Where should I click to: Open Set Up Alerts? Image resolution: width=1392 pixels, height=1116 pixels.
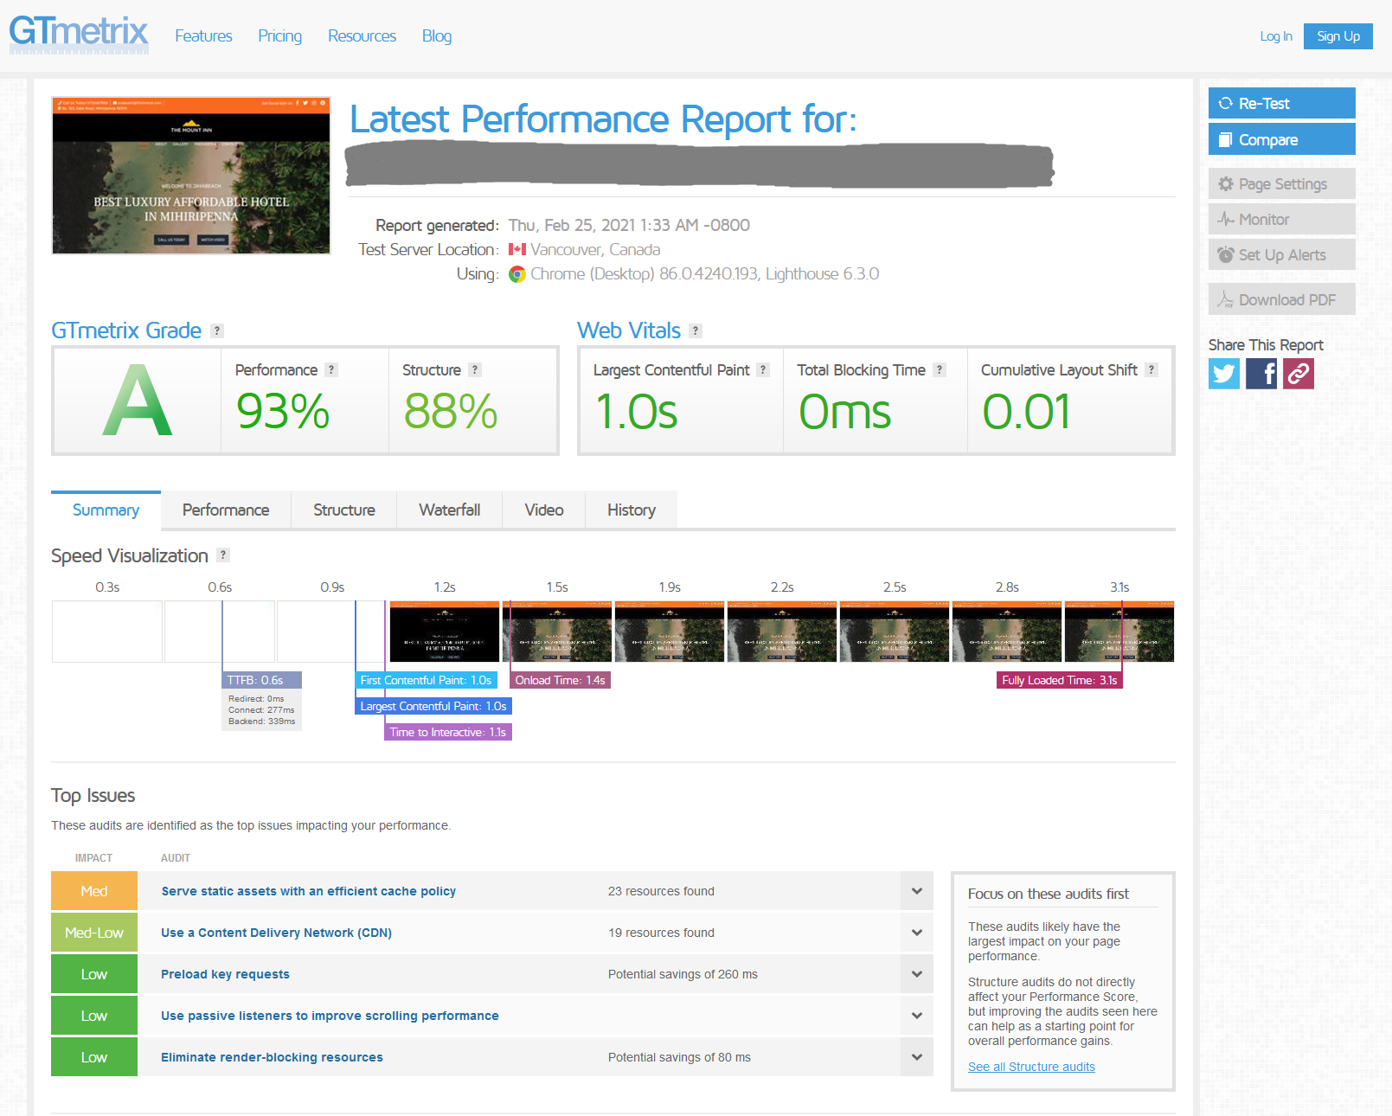tap(1281, 254)
